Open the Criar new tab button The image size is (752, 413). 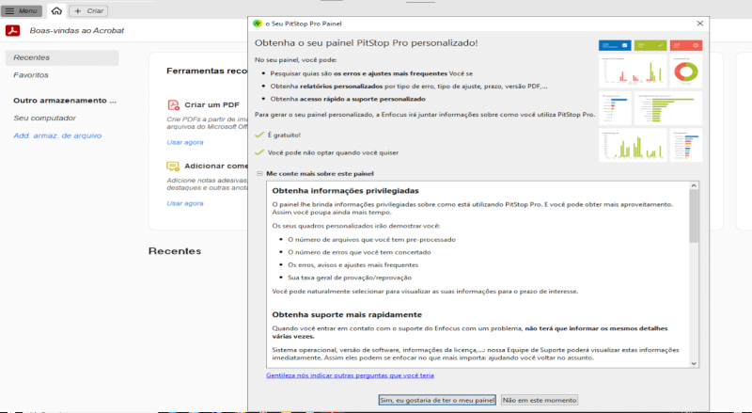tap(89, 10)
